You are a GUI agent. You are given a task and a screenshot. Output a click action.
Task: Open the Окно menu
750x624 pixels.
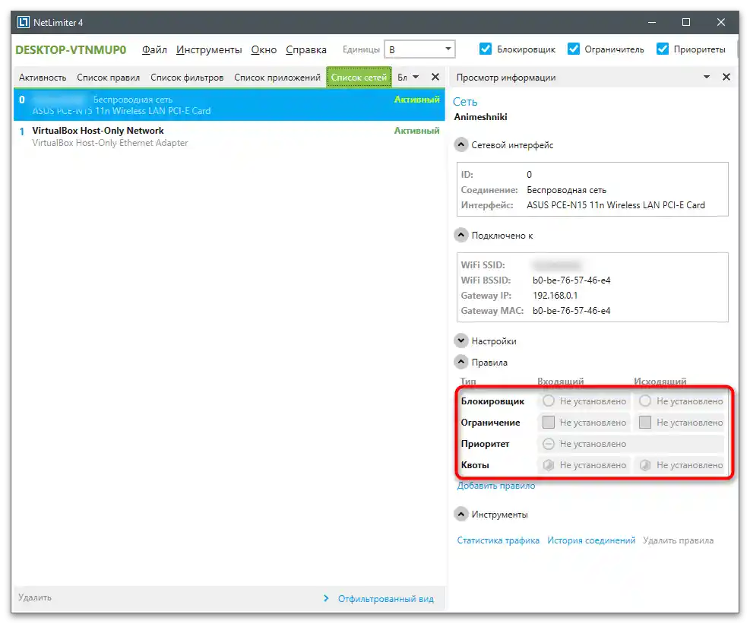(264, 49)
